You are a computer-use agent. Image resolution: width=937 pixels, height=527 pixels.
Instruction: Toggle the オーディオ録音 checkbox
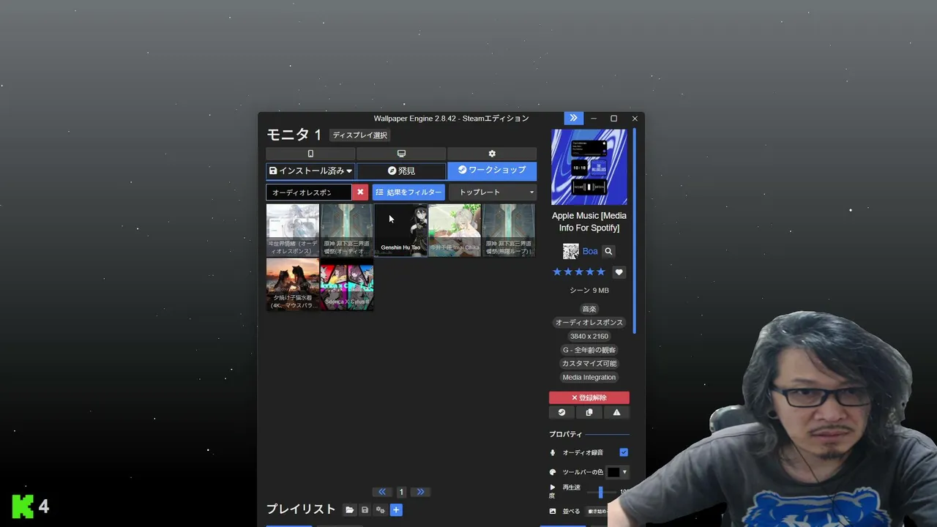[x=624, y=452]
